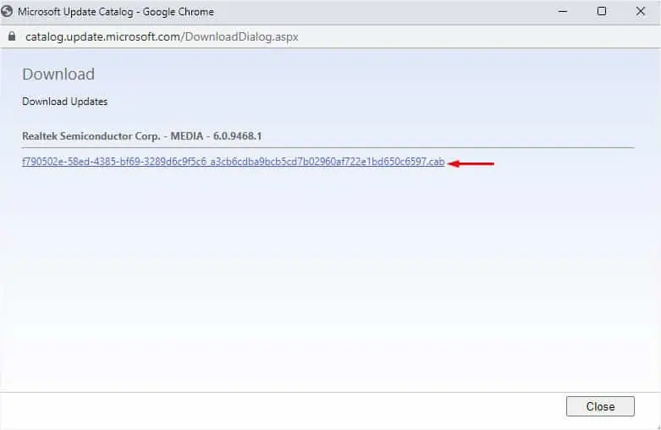Download the .cab file link
Image resolution: width=661 pixels, height=430 pixels.
(x=233, y=162)
